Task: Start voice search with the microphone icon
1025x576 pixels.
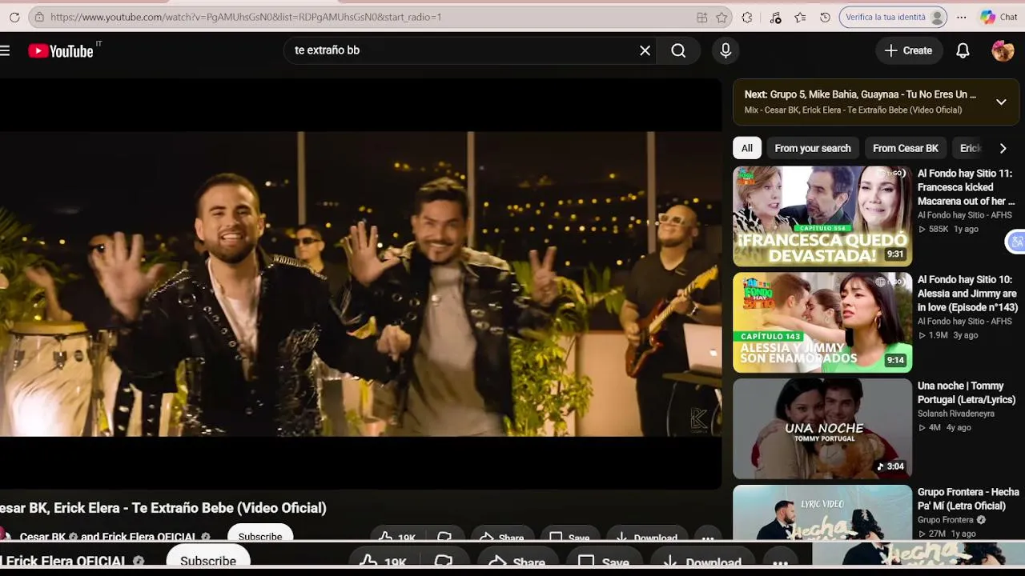Action: coord(726,50)
